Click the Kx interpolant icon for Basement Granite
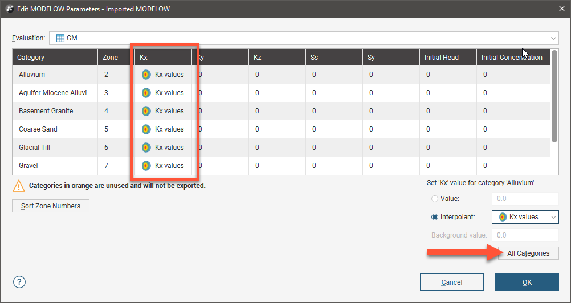 146,111
